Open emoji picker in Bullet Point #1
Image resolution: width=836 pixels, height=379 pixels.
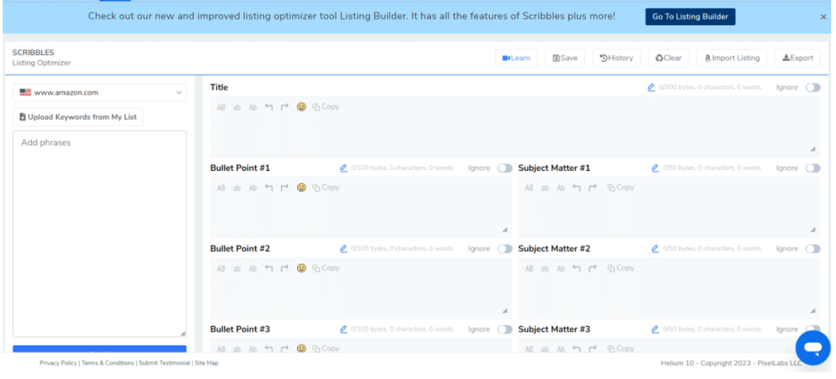[x=301, y=187]
